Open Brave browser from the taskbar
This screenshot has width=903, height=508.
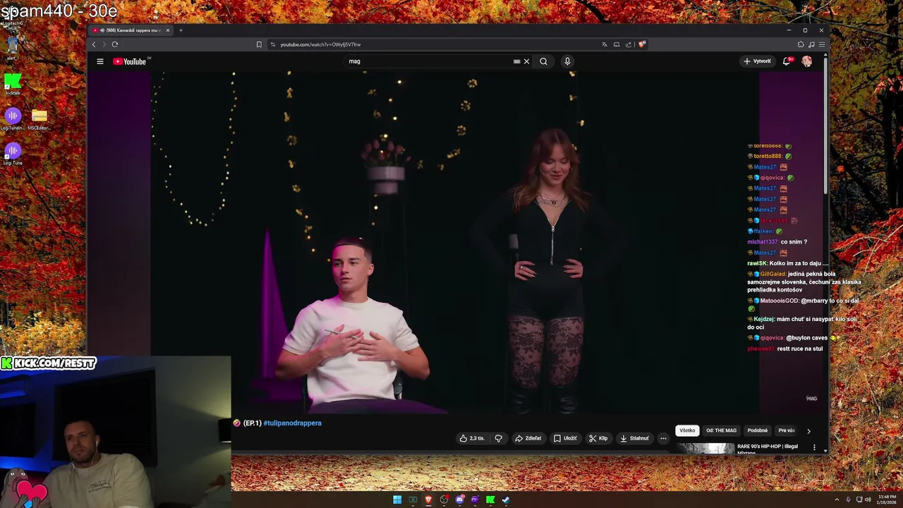click(x=428, y=500)
